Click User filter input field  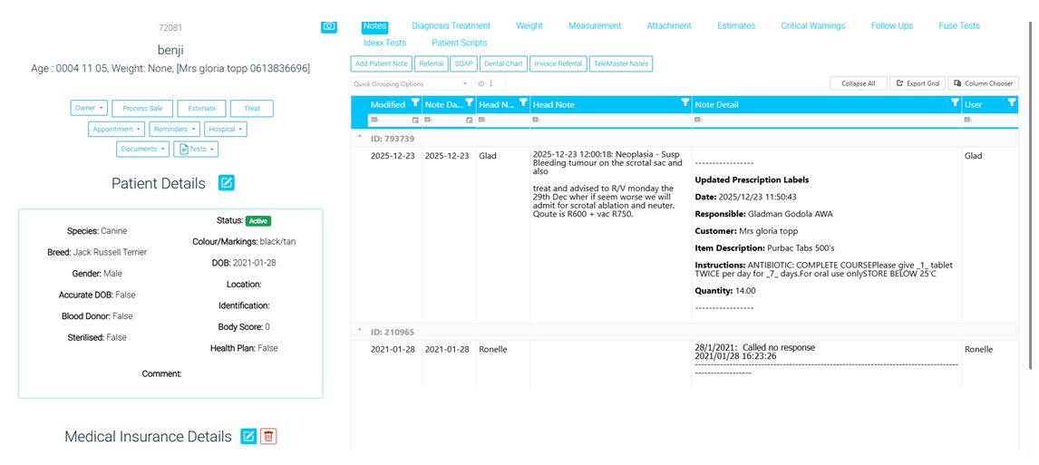coord(990,120)
